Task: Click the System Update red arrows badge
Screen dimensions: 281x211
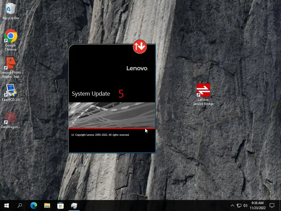Action: tap(140, 47)
